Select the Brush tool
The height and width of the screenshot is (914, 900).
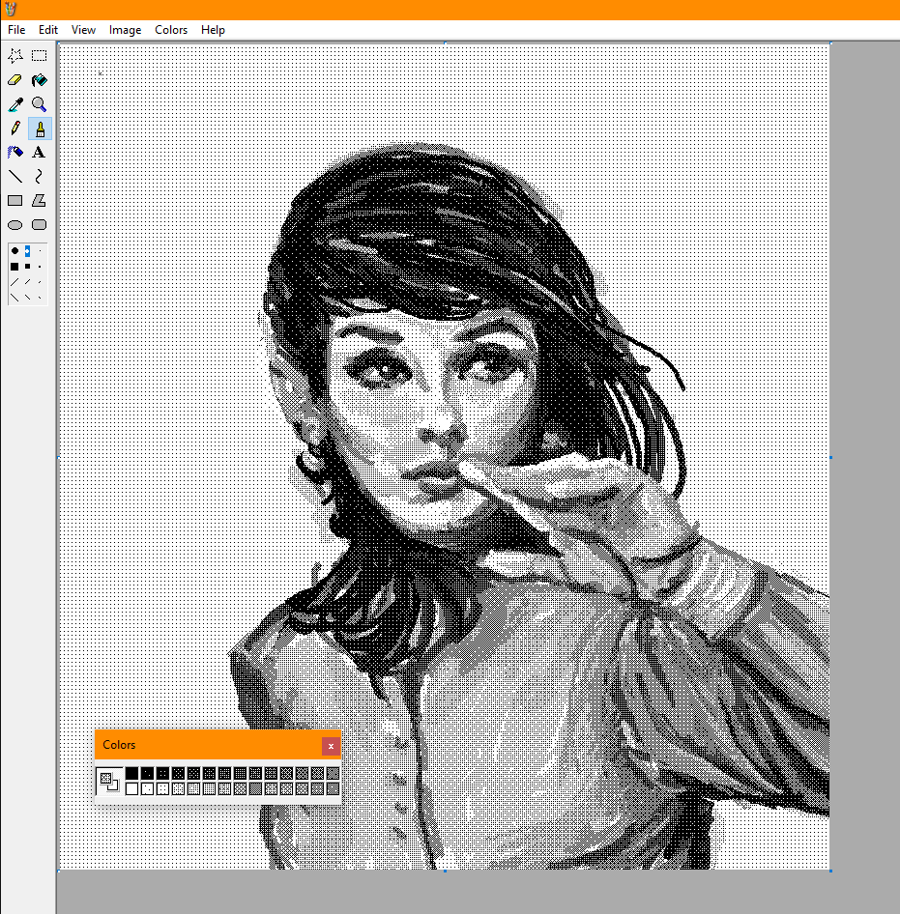click(39, 129)
